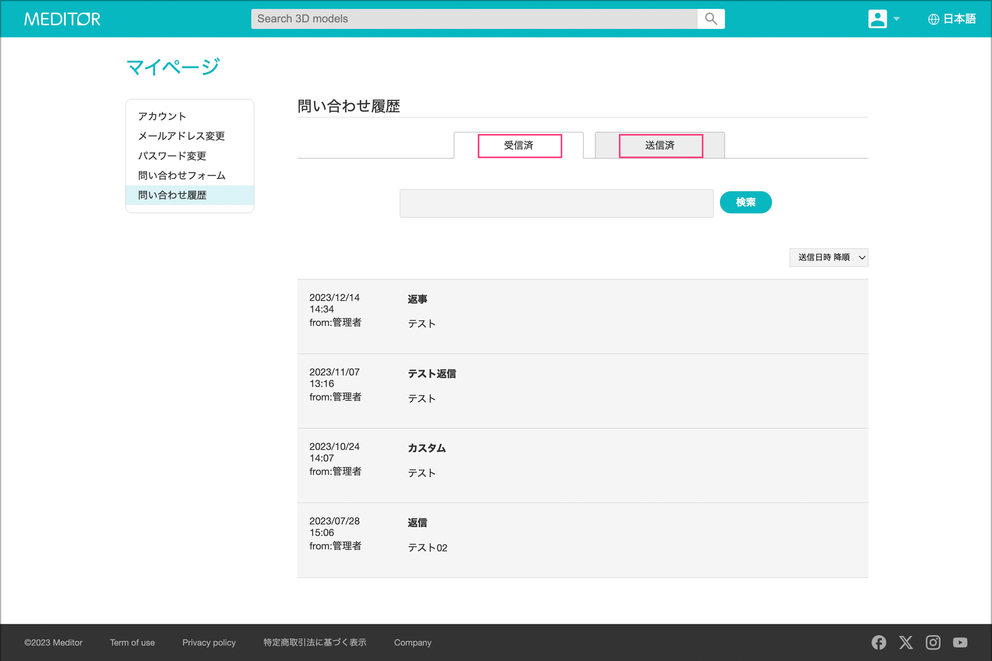Click the MEDITOR logo

point(62,19)
